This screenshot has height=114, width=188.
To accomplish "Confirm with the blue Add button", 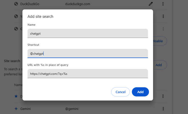I will 140,92.
